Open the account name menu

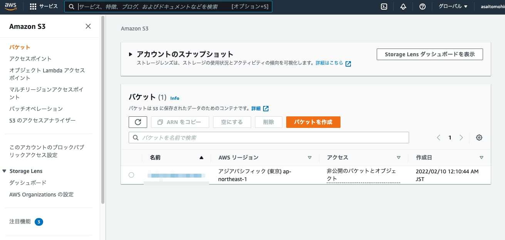493,7
